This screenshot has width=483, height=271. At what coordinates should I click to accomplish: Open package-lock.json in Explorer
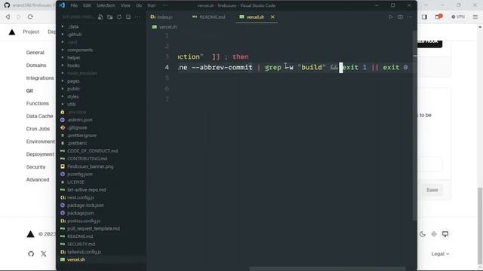click(85, 206)
